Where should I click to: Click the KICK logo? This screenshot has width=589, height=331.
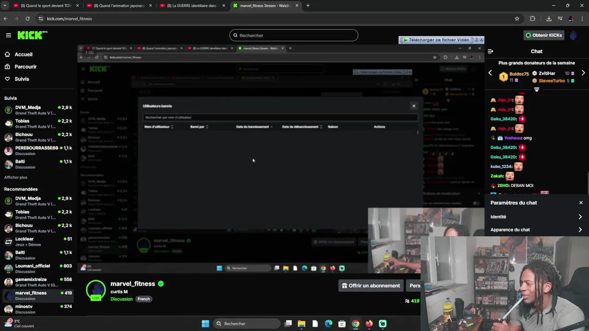click(32, 35)
